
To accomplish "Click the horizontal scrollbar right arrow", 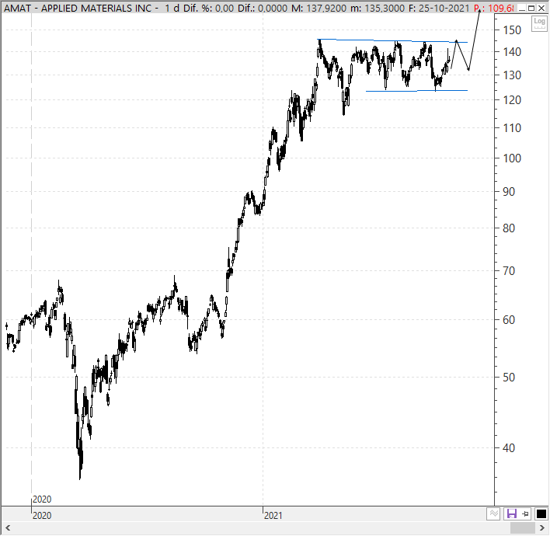I will click(542, 528).
